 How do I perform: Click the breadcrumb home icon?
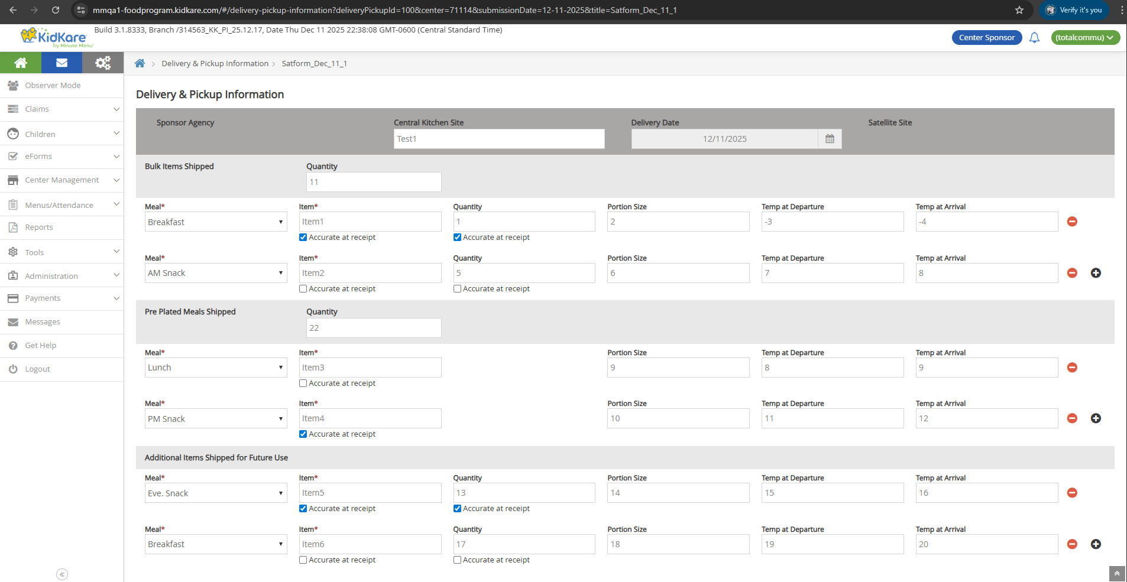tap(140, 64)
